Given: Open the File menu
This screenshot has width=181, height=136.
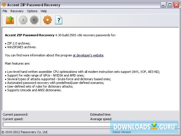Looking at the screenshot, I should pos(5,11).
